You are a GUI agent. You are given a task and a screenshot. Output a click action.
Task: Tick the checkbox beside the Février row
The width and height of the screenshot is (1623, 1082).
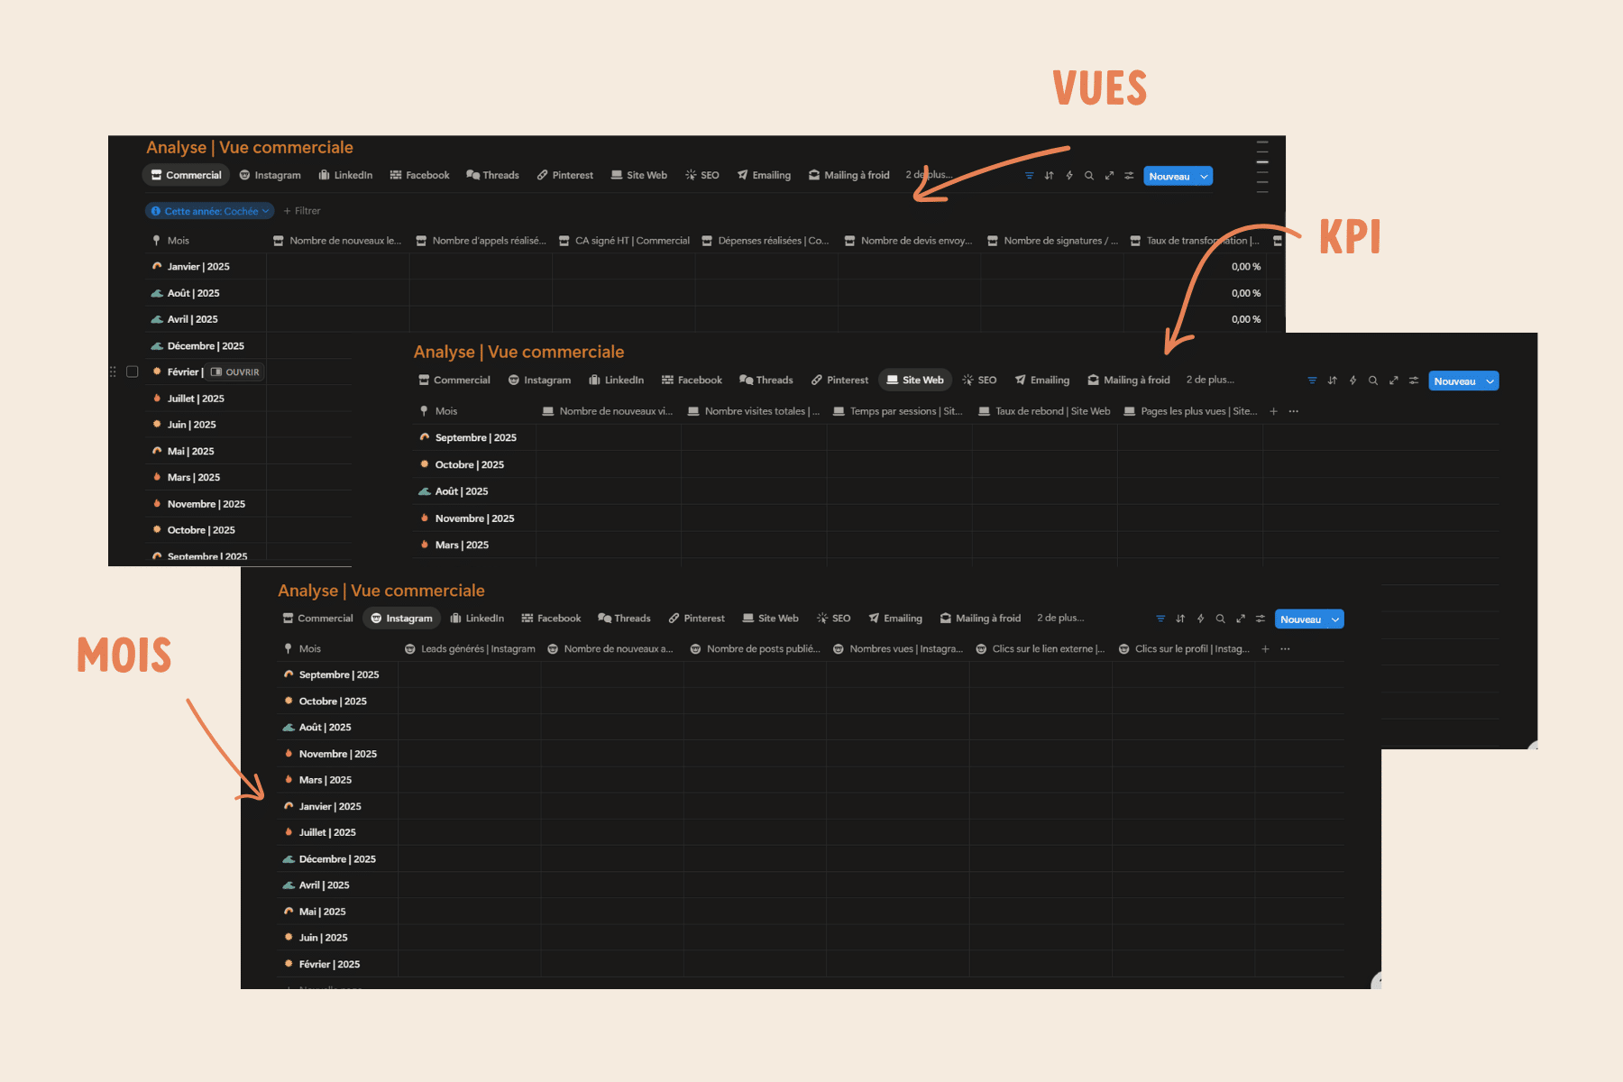(x=133, y=371)
